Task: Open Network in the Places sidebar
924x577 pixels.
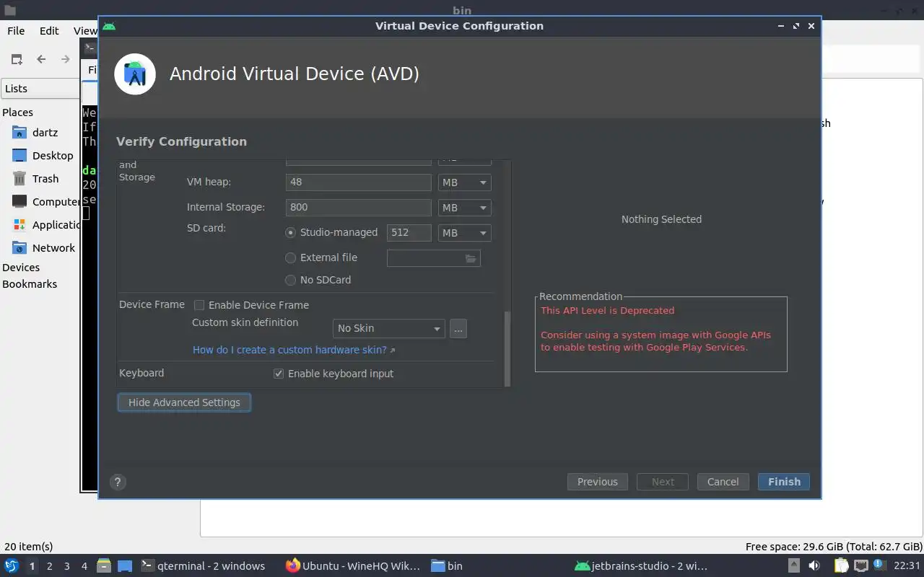Action: click(43, 248)
